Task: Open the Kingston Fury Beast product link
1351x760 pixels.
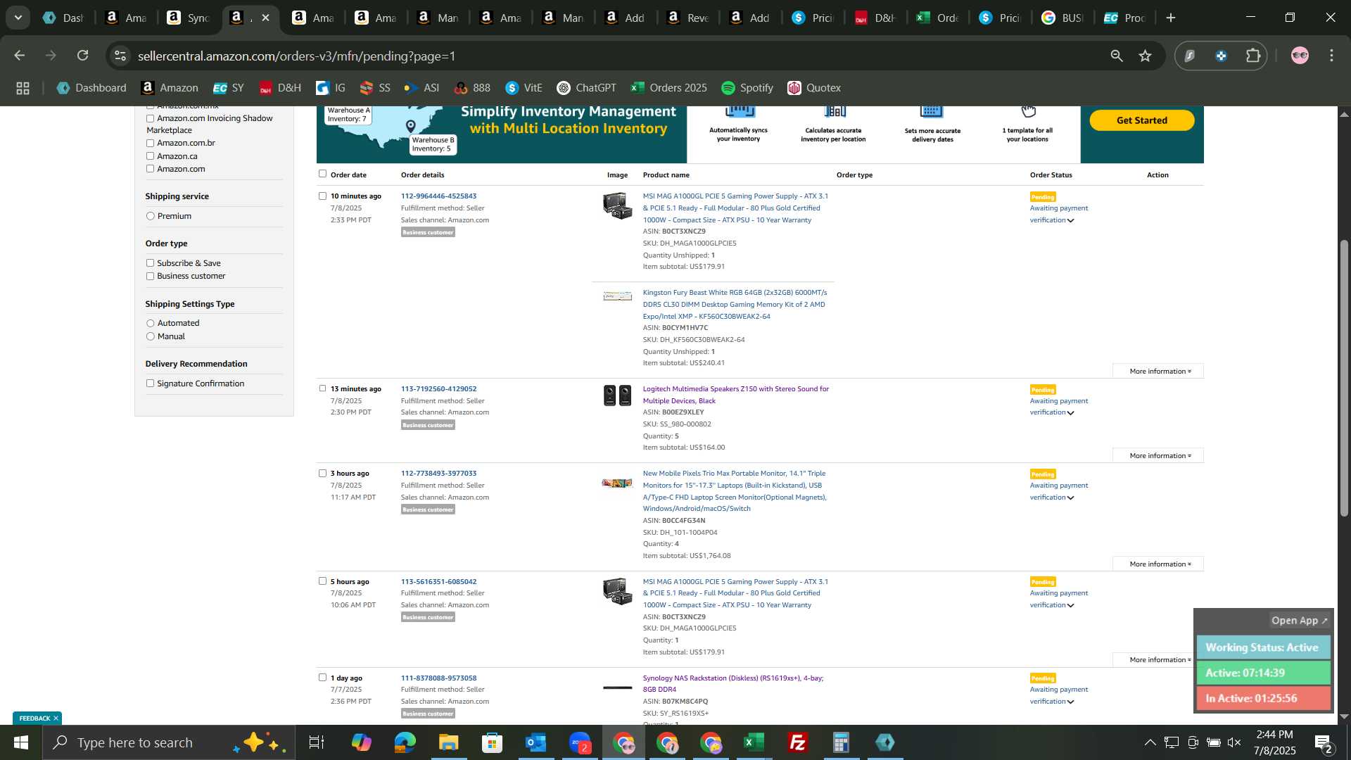Action: click(735, 305)
